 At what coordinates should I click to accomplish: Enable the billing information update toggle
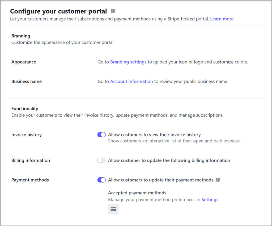[x=101, y=160]
